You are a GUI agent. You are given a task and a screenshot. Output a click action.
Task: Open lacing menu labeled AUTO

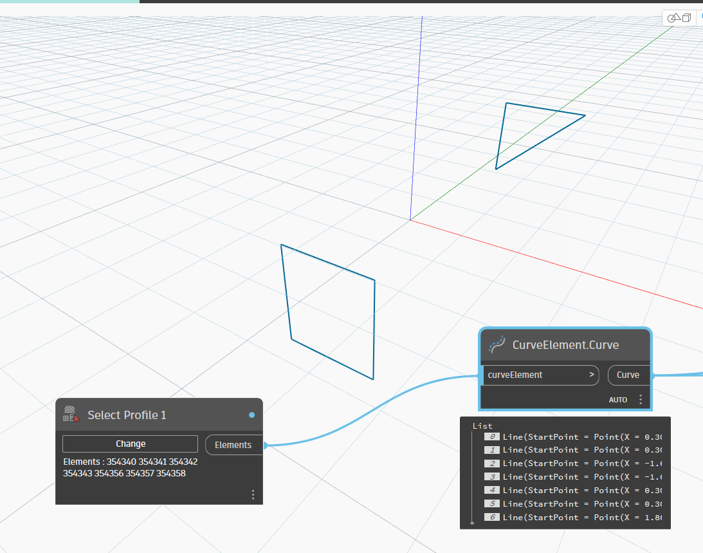[618, 400]
